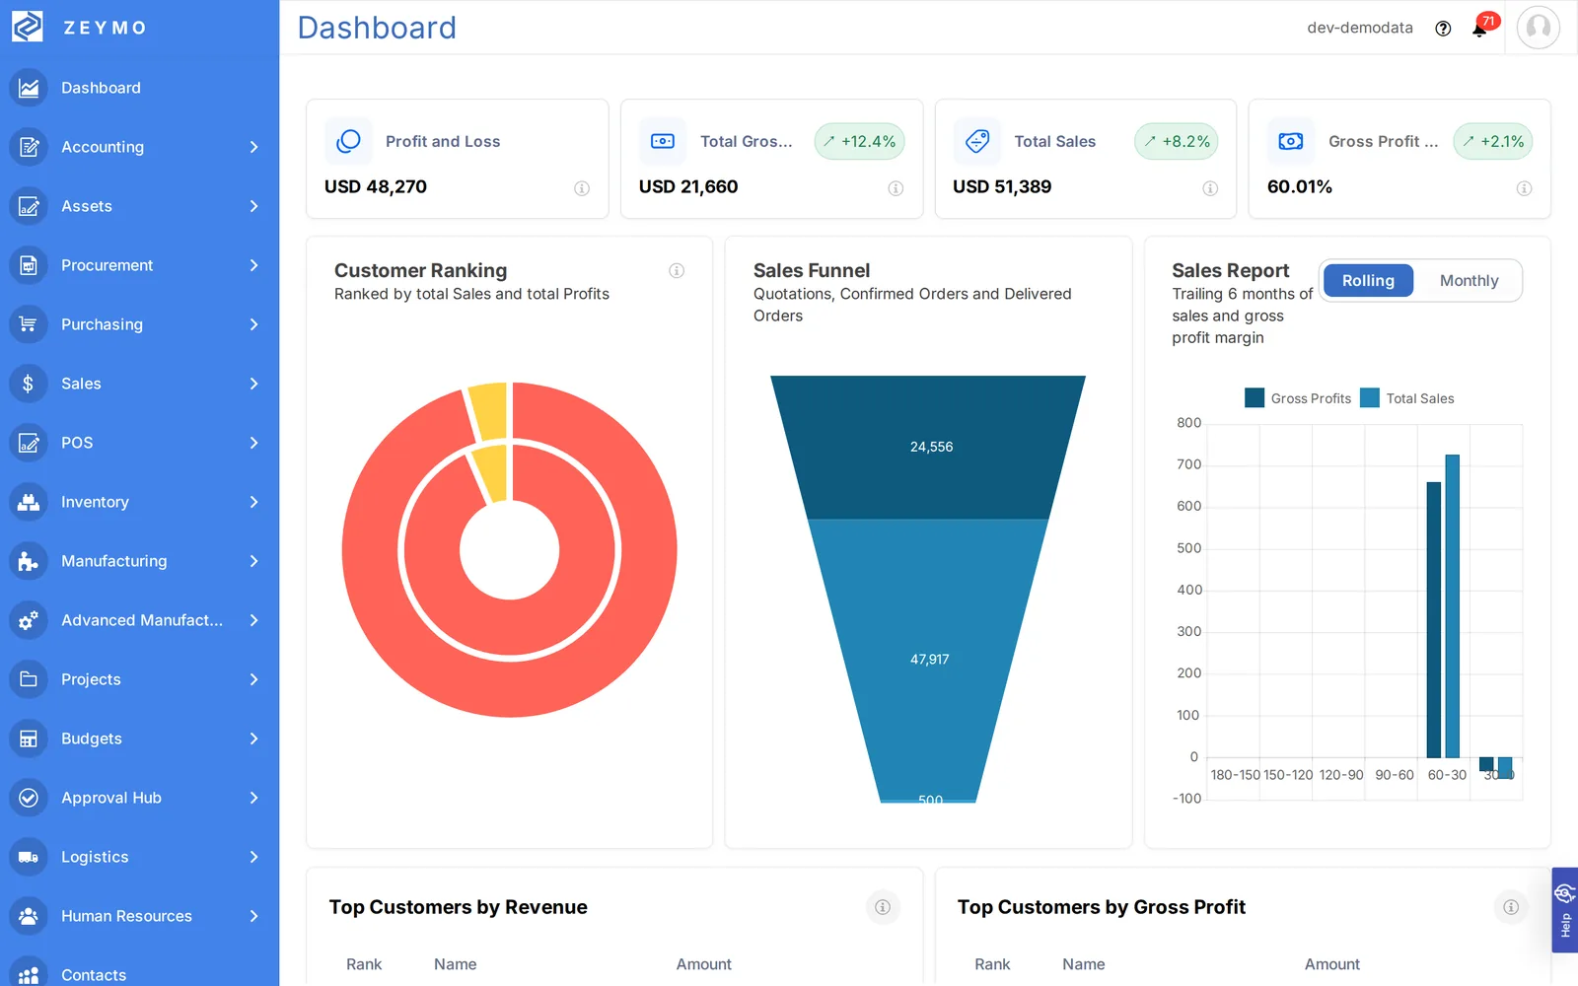This screenshot has width=1578, height=986.
Task: Expand the POS menu chevron
Action: tap(253, 443)
